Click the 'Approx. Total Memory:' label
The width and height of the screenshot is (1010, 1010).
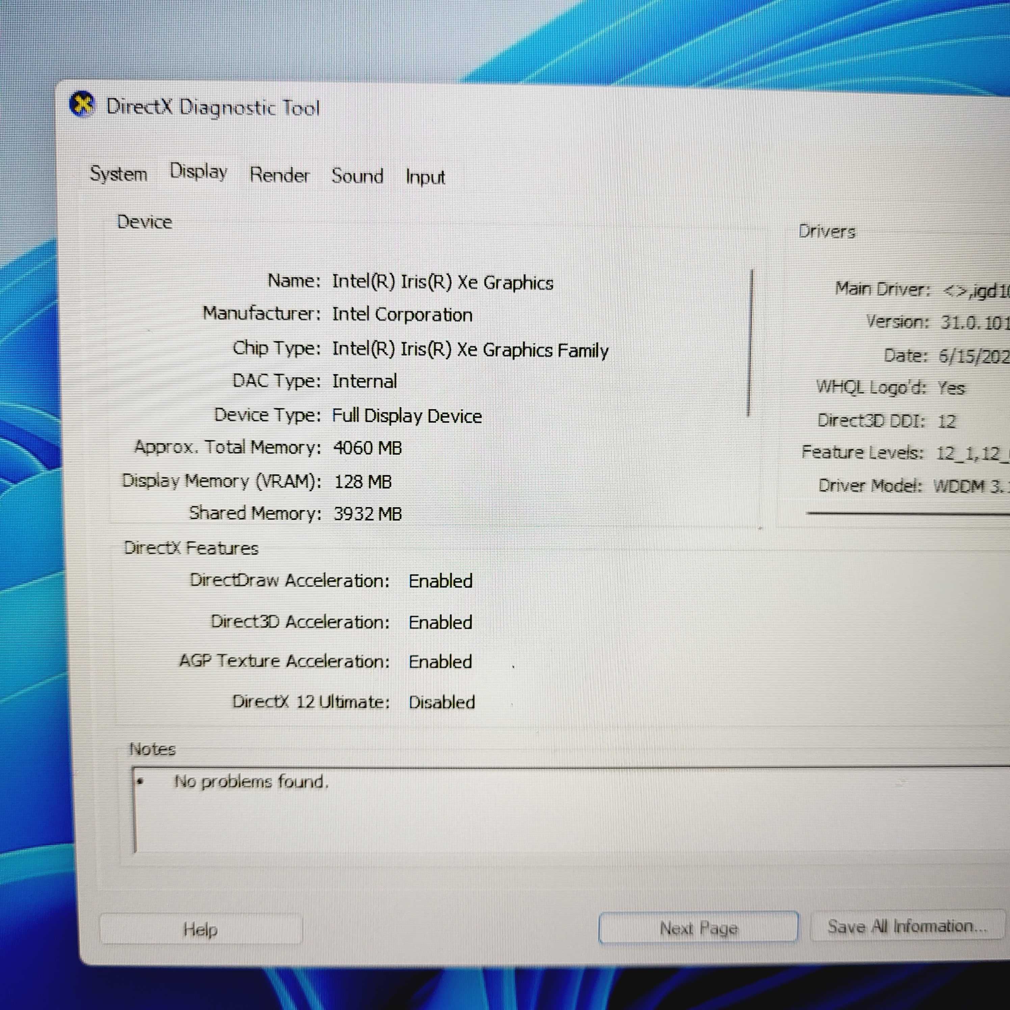coord(228,448)
